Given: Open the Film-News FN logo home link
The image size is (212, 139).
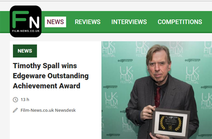Looking at the screenshot, I should 25,21.
